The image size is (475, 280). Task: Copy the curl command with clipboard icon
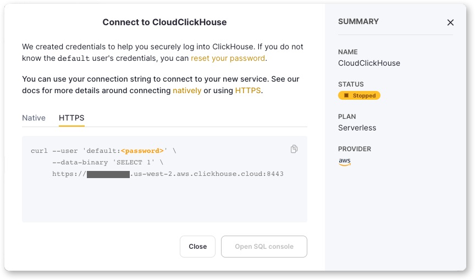[x=294, y=149]
